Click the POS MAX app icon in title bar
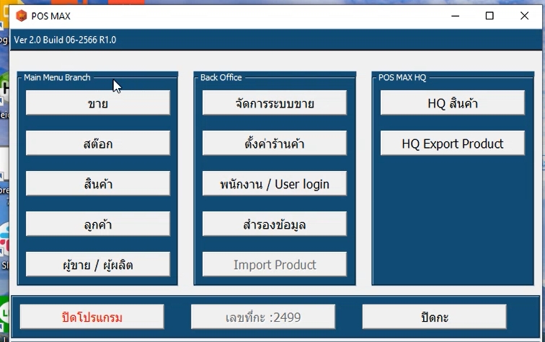 pyautogui.click(x=22, y=16)
